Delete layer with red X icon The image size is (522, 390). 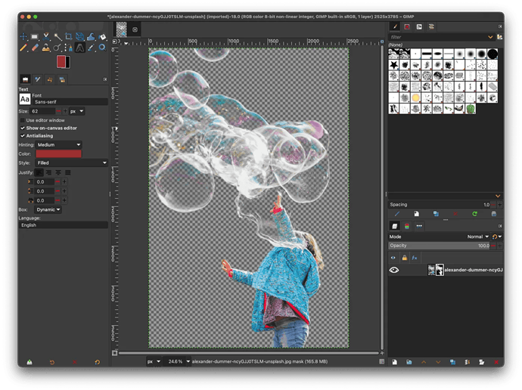[x=496, y=362]
